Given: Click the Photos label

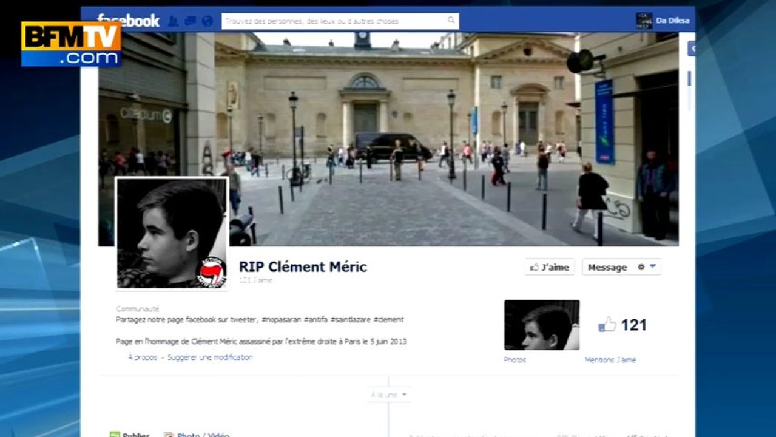Looking at the screenshot, I should 515,360.
